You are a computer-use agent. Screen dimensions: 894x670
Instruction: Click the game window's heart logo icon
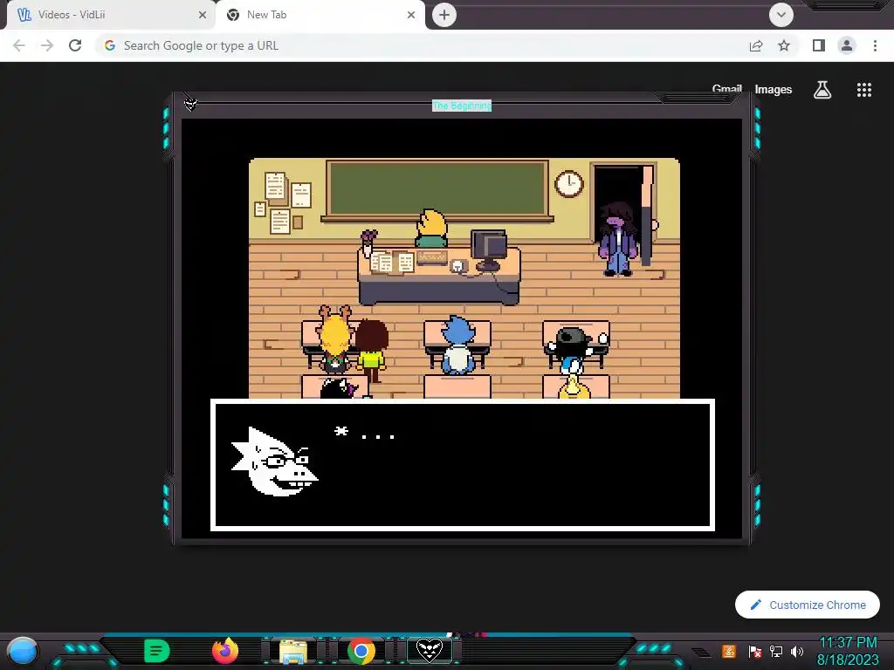click(x=191, y=105)
